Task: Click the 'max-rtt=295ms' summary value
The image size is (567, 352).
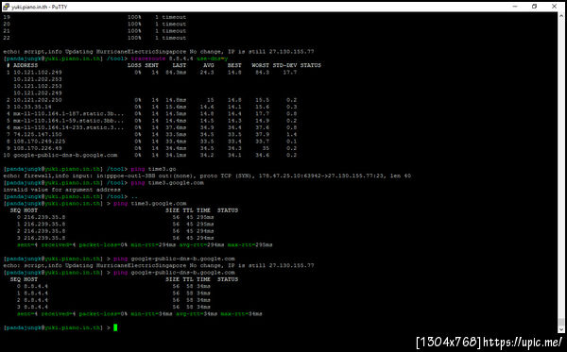Action: click(249, 244)
